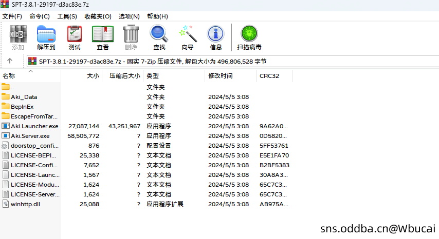439x239 pixels.
Task: Click the doorstop_confi... gear file icon
Action: [x=5, y=146]
